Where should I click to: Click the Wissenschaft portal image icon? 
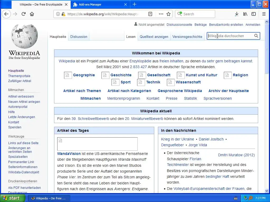(x=171, y=82)
